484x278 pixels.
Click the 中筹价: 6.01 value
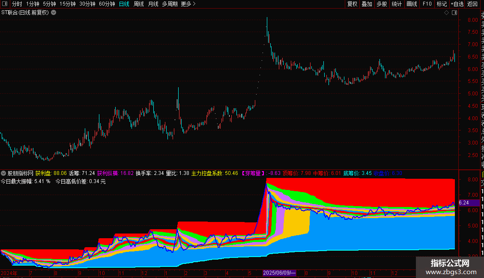click(327, 173)
